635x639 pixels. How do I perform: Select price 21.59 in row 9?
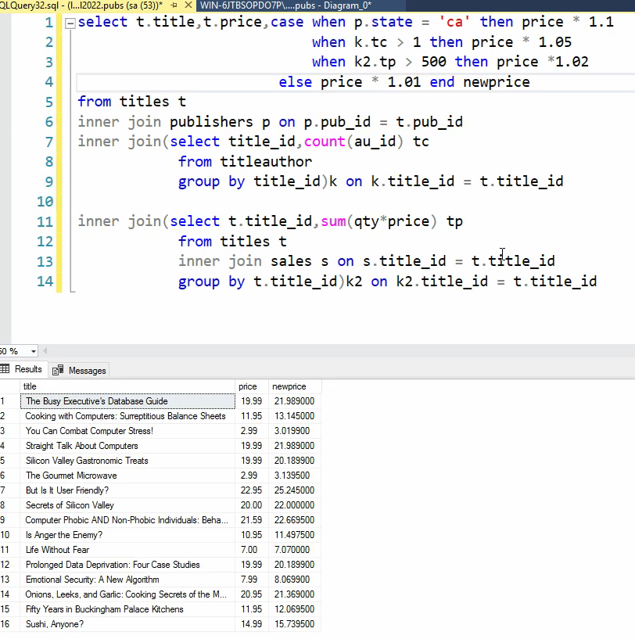pyautogui.click(x=252, y=520)
